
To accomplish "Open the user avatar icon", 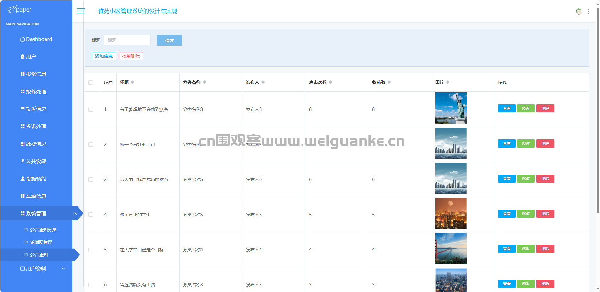I will coord(579,12).
